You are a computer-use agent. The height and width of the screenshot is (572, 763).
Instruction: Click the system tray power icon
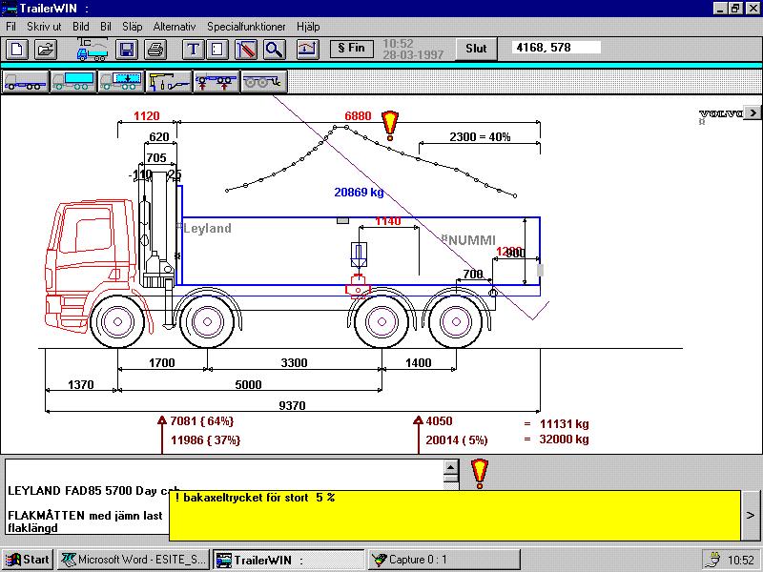point(713,560)
